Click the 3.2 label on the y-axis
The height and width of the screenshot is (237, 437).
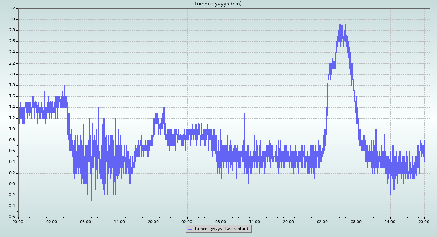[12, 8]
